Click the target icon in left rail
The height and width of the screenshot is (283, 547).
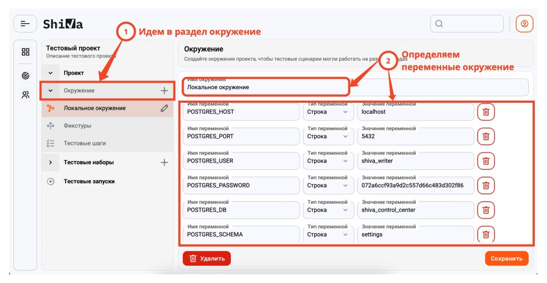25,76
